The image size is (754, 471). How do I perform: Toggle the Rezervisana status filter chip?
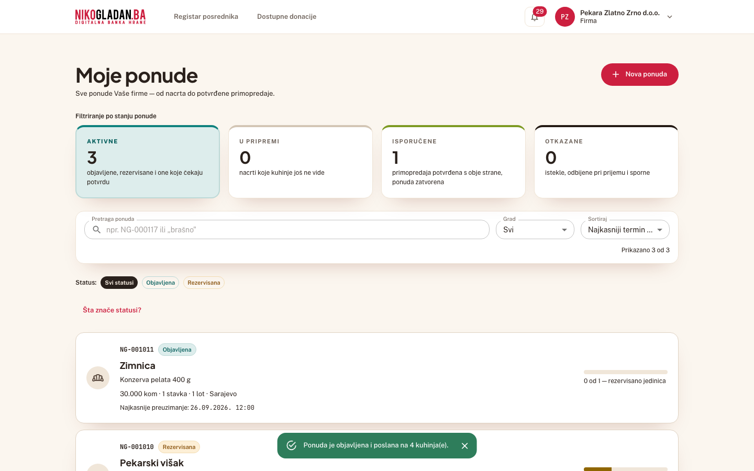pos(204,283)
